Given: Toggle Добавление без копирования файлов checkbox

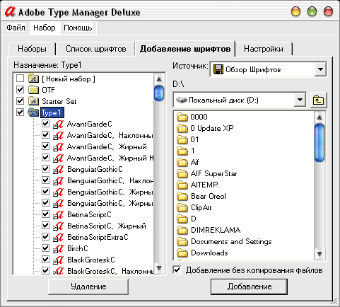Looking at the screenshot, I should coord(177,270).
